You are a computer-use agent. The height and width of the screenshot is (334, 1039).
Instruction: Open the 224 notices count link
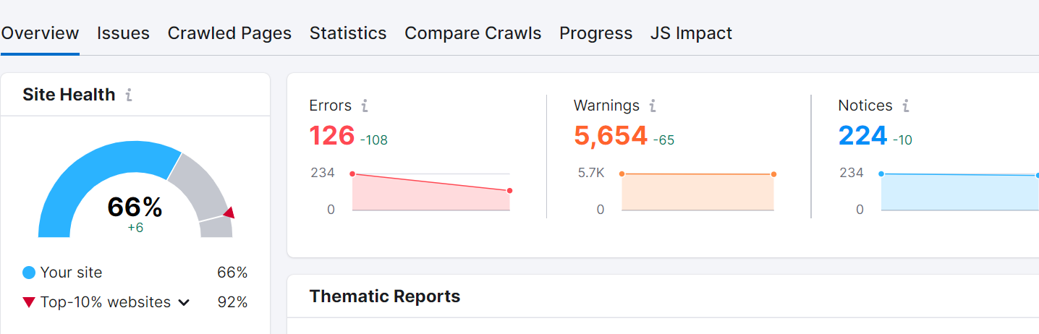(862, 136)
